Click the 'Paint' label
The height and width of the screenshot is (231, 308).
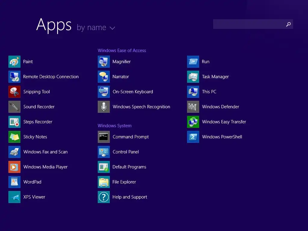click(28, 62)
